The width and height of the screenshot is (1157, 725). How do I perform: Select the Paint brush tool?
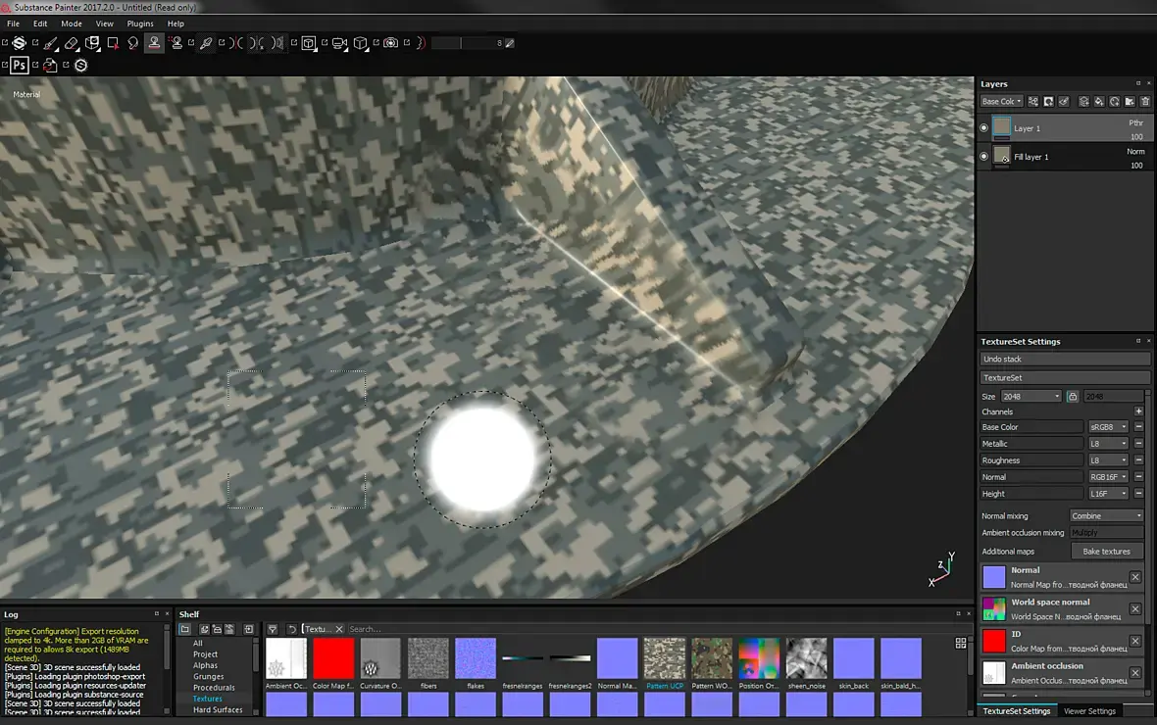coord(50,43)
